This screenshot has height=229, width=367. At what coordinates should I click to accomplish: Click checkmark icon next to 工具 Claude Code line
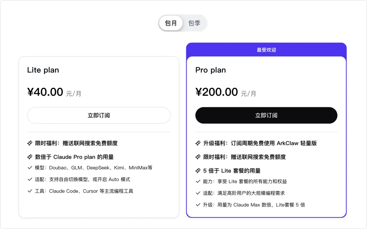click(30, 191)
